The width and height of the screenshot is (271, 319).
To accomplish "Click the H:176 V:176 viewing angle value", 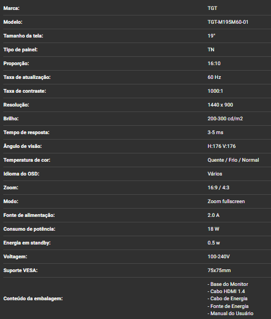I will 221,146.
